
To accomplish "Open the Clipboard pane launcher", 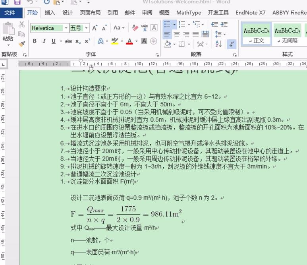I will click(25, 55).
